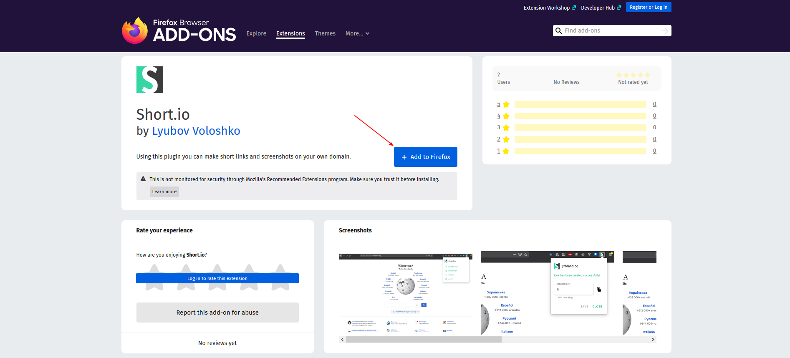This screenshot has width=790, height=358.
Task: Click the 1 star rating row star
Action: [x=506, y=151]
